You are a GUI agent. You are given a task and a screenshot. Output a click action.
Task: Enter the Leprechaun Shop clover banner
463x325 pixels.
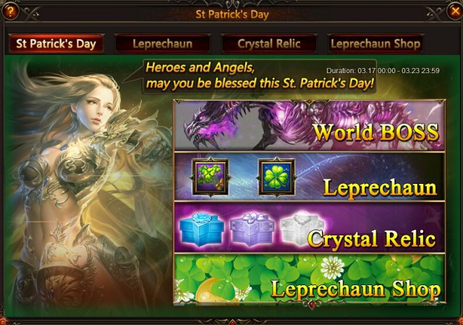(310, 279)
